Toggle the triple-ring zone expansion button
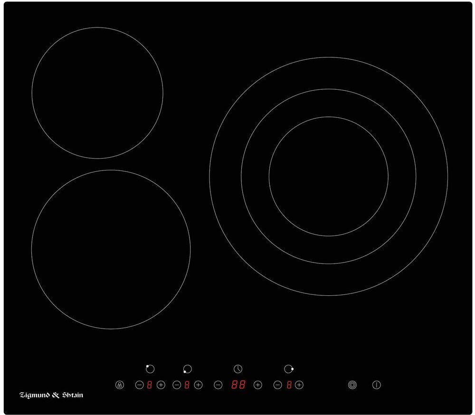The width and height of the screenshot is (475, 415). (x=352, y=385)
